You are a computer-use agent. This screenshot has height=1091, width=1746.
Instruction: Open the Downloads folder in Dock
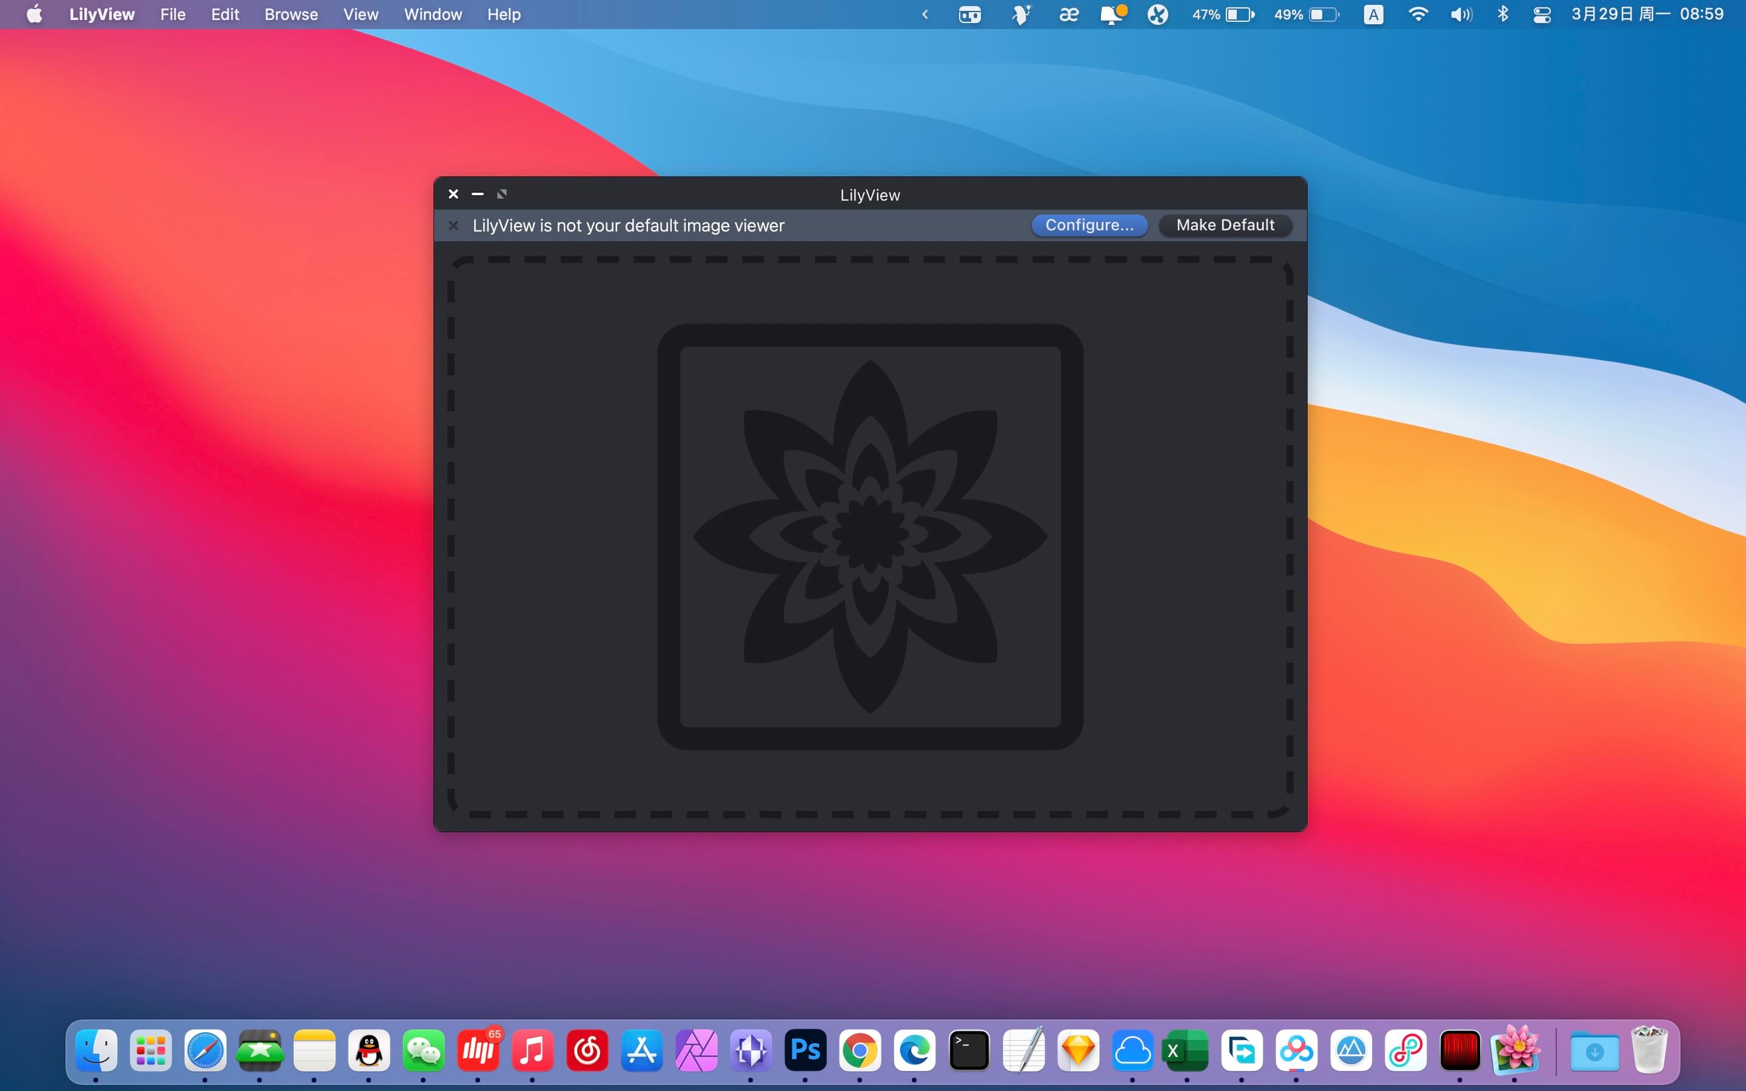coord(1594,1052)
